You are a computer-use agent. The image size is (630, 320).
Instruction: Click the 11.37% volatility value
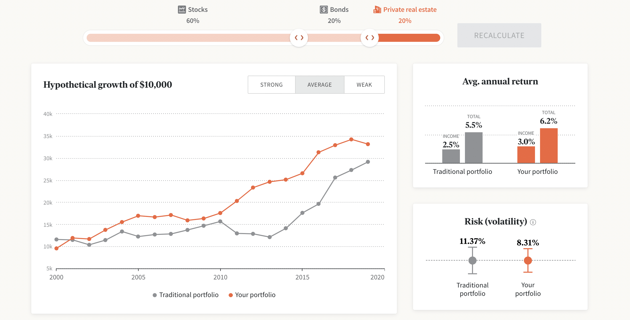472,241
